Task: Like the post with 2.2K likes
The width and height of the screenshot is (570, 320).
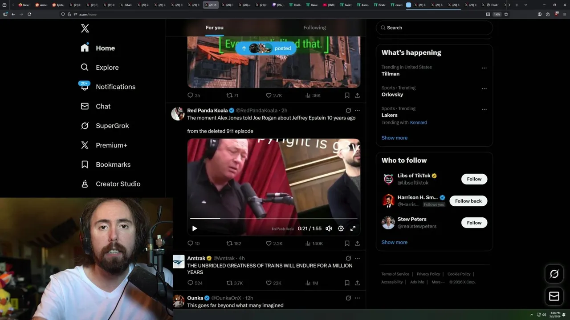Action: (x=274, y=243)
